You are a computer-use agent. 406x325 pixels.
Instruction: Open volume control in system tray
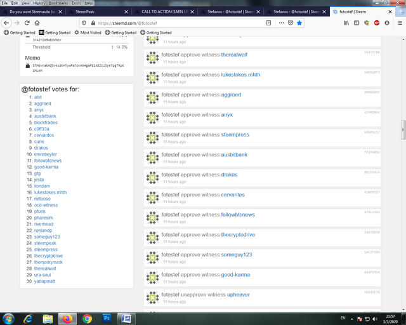[x=375, y=319]
